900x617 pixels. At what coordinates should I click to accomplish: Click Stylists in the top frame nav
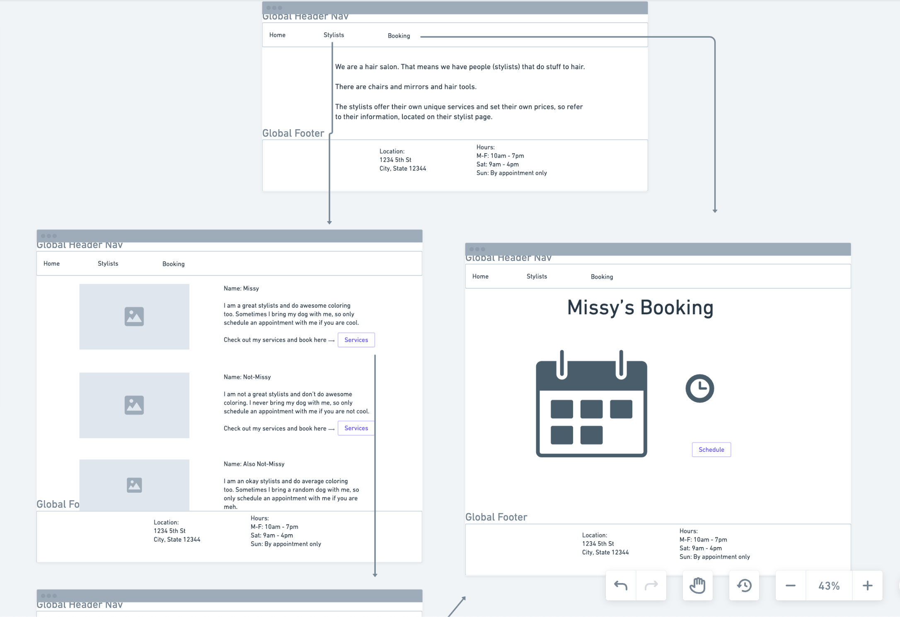334,35
